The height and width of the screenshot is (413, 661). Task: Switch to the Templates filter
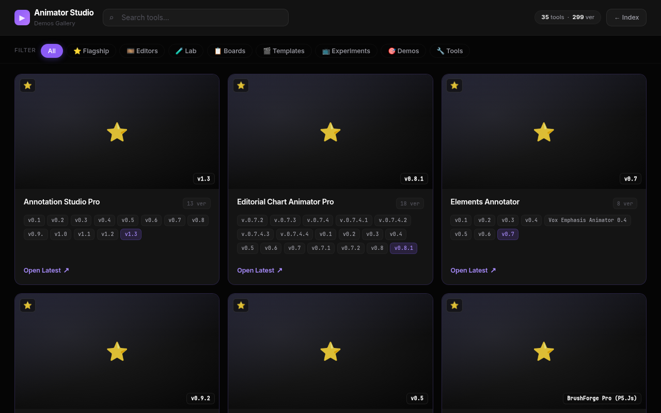click(284, 51)
